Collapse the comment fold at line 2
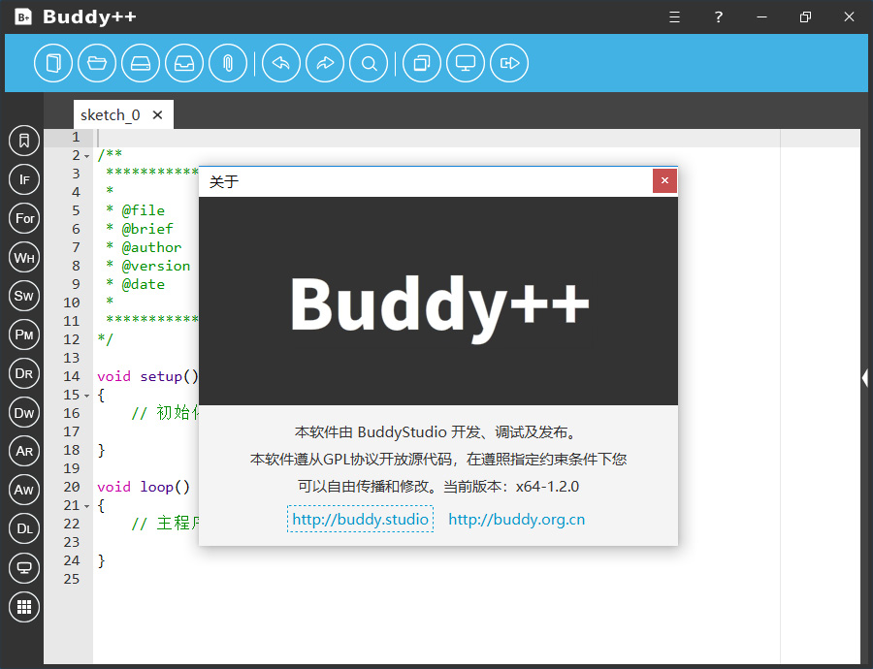 87,156
